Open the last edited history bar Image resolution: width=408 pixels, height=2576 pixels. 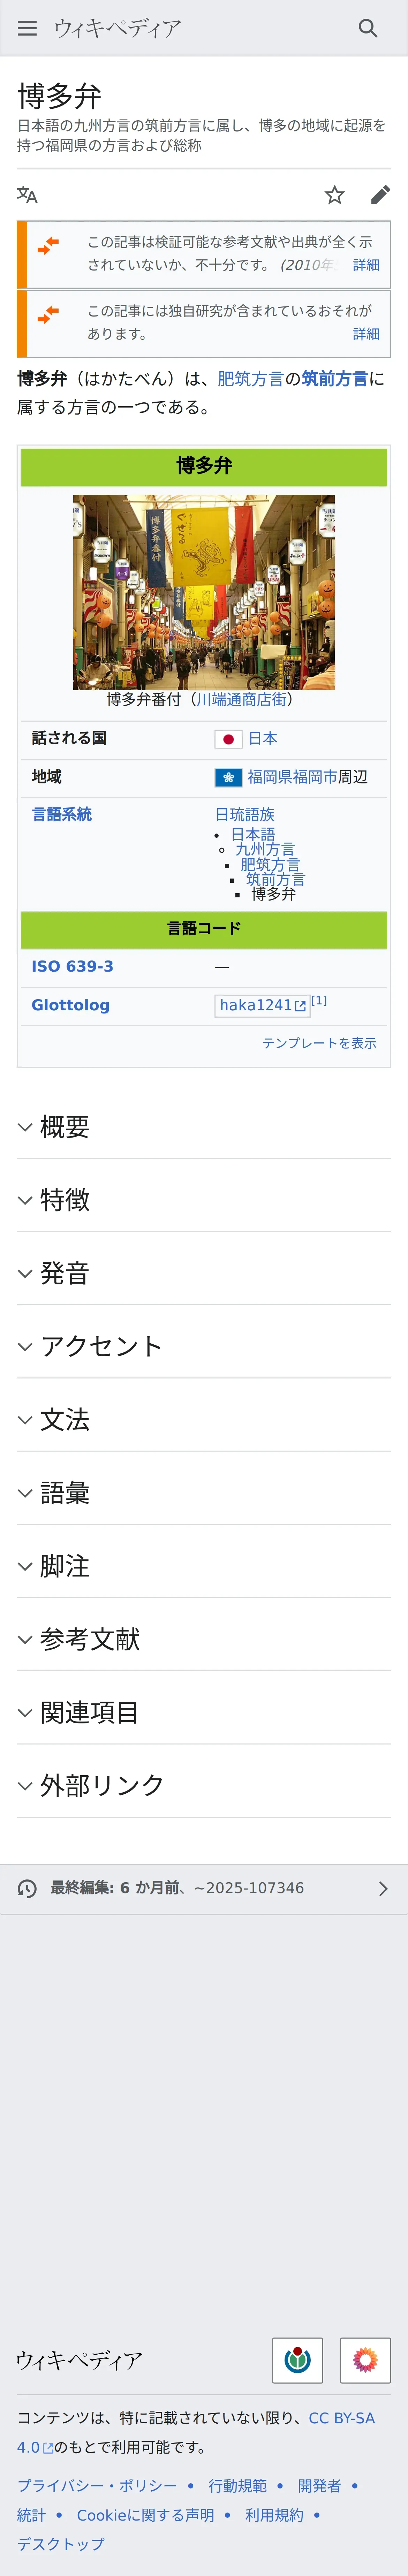pos(204,1888)
